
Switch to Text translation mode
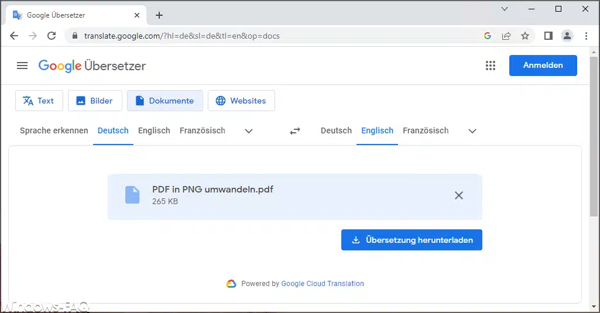point(39,101)
